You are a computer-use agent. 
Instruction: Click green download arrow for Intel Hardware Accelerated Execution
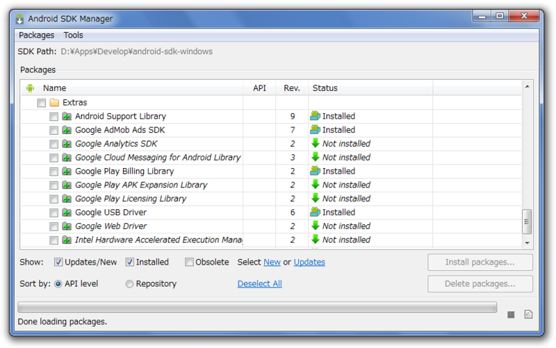point(315,240)
